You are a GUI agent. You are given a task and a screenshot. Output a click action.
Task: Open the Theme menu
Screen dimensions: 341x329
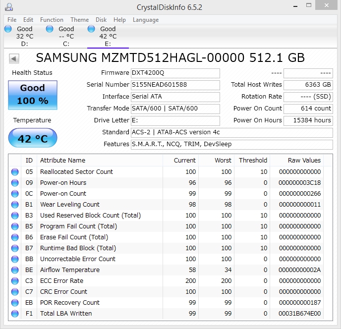click(x=80, y=20)
